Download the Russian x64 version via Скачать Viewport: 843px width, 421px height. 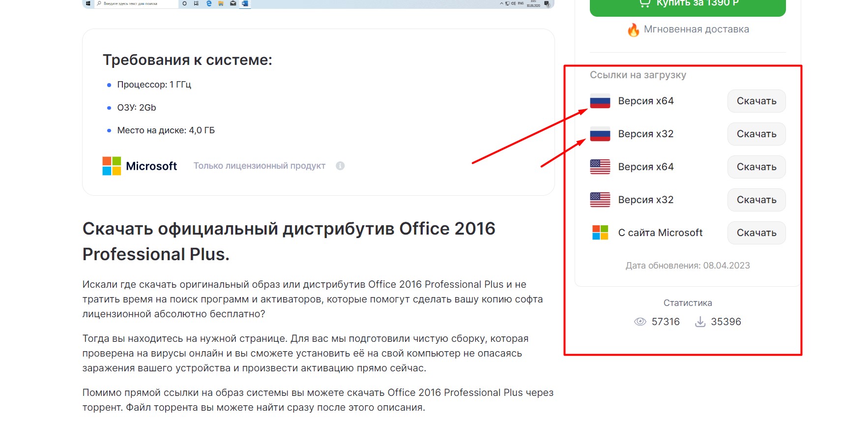pyautogui.click(x=756, y=101)
